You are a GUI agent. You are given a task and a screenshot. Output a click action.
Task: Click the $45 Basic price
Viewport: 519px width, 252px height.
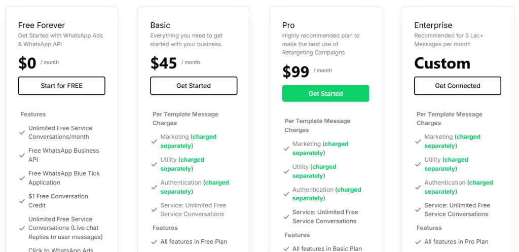coord(164,63)
